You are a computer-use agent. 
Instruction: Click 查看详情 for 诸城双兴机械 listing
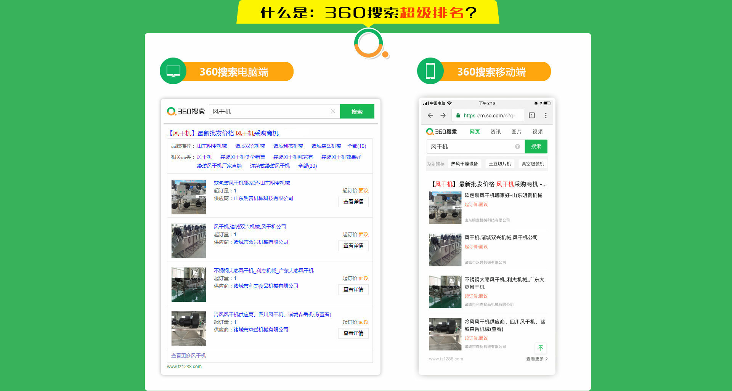[353, 245]
